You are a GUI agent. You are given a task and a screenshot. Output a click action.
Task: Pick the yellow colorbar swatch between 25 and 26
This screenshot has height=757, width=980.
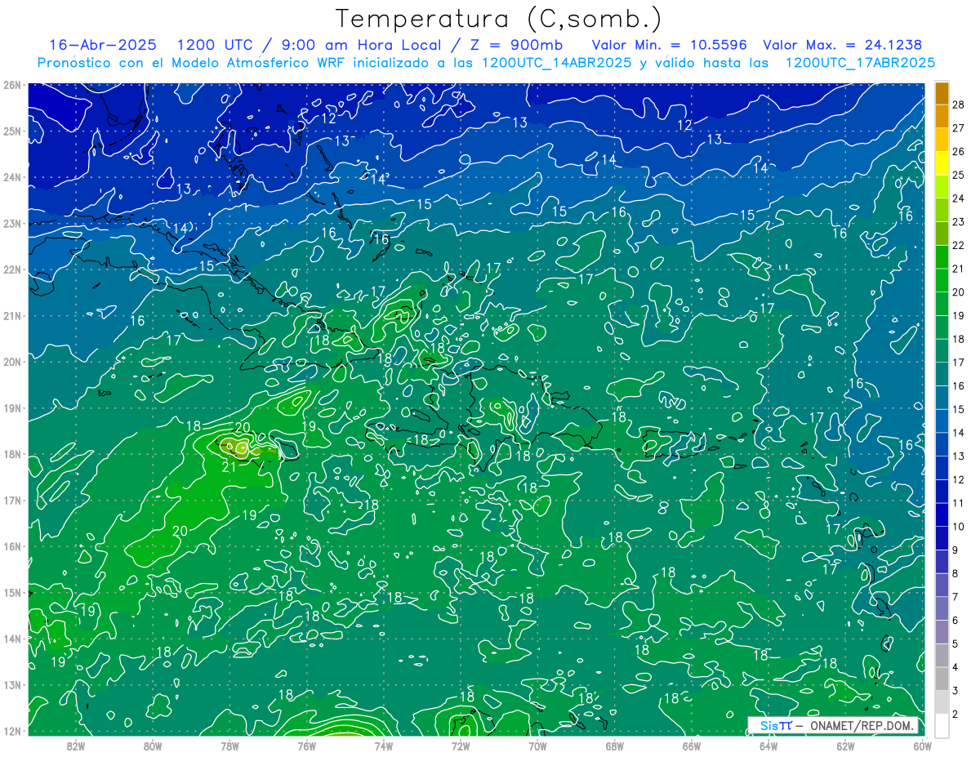[x=942, y=163]
